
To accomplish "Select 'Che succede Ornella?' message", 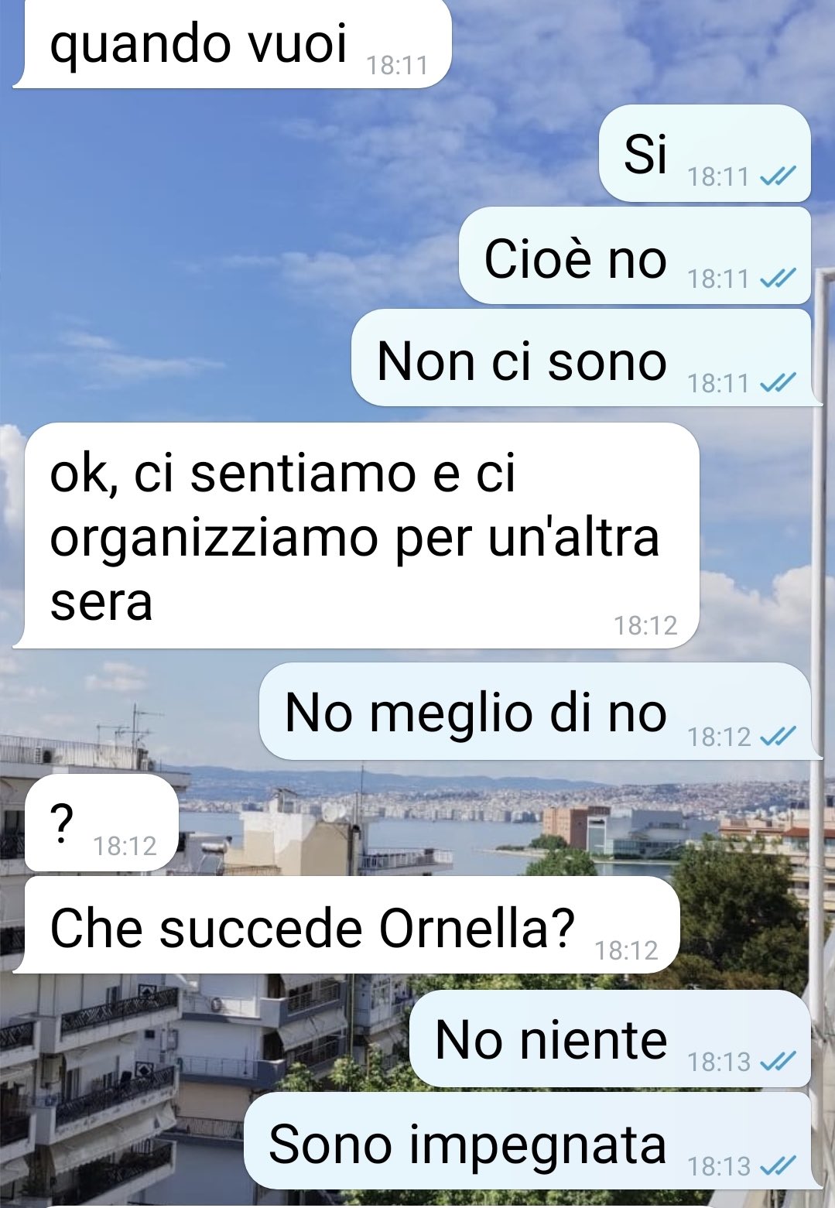I will click(347, 926).
